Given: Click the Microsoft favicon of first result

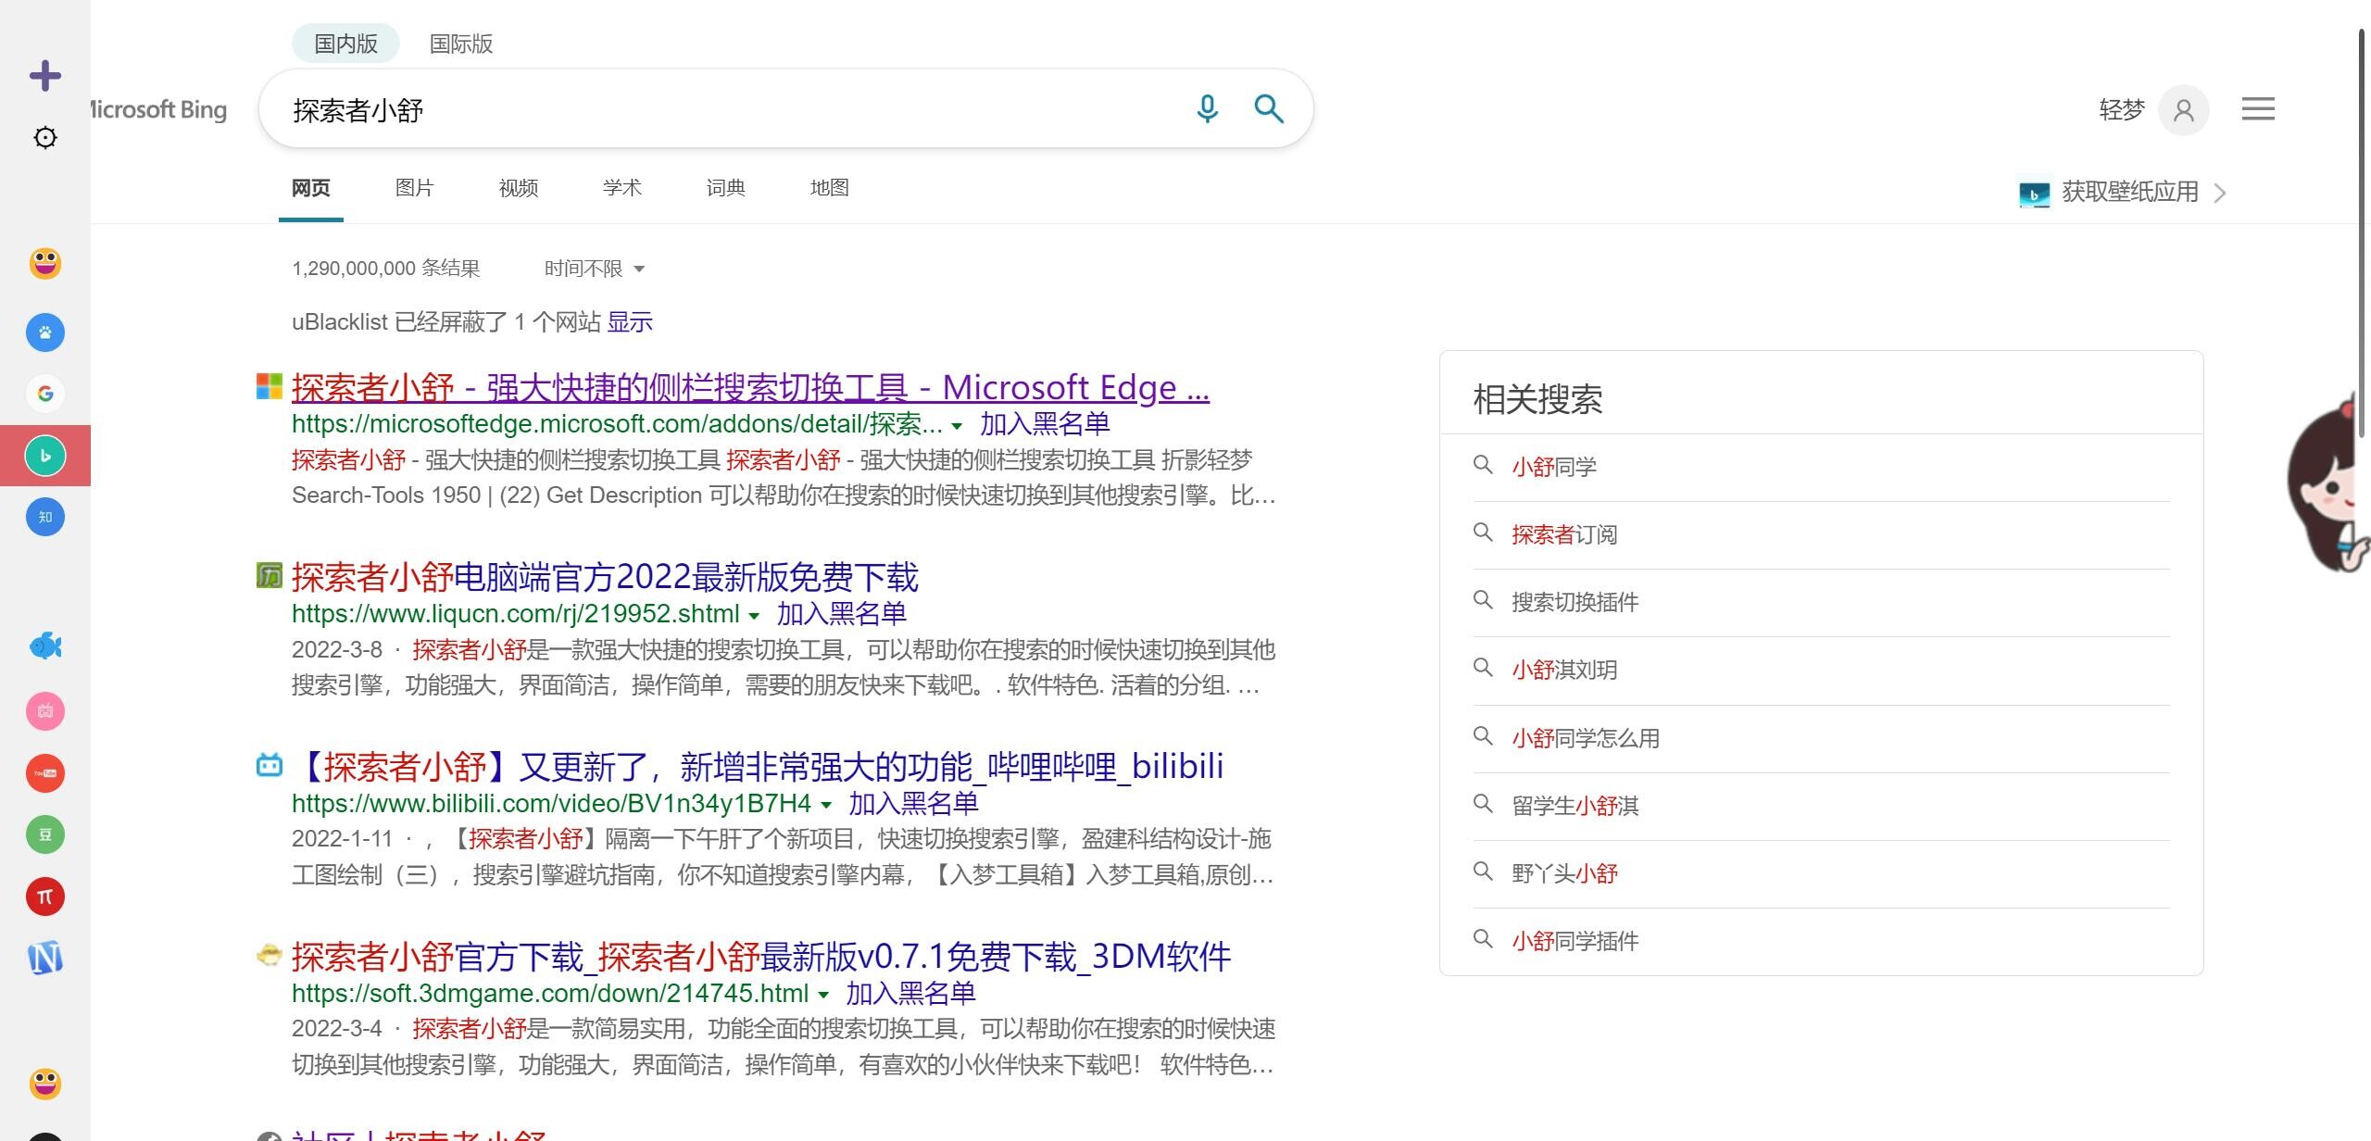Looking at the screenshot, I should click(269, 386).
